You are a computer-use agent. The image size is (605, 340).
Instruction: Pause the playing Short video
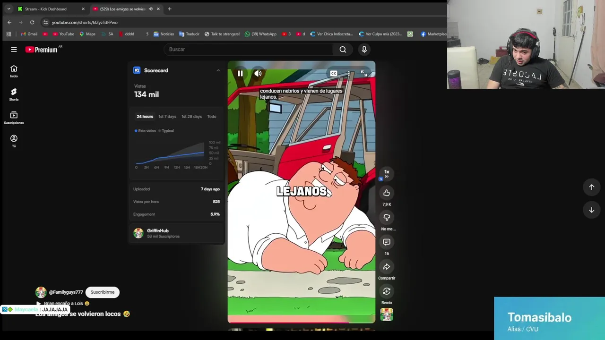[240, 74]
